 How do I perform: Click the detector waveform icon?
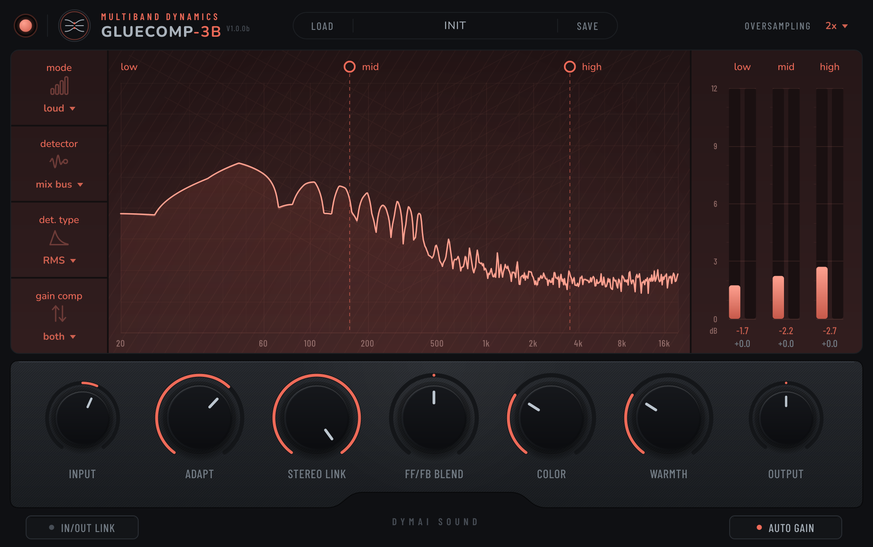pos(59,162)
